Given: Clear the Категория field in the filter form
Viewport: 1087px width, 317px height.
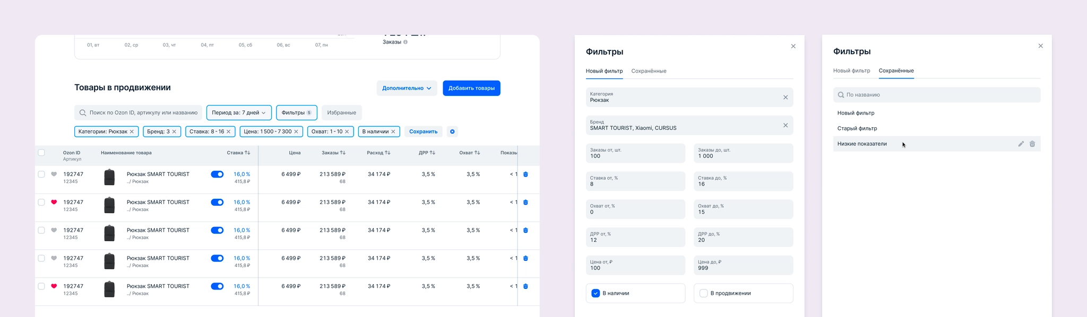Looking at the screenshot, I should [x=786, y=97].
